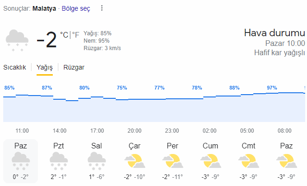Select Tuesday (Sal) snow cloud icon

click(96, 161)
